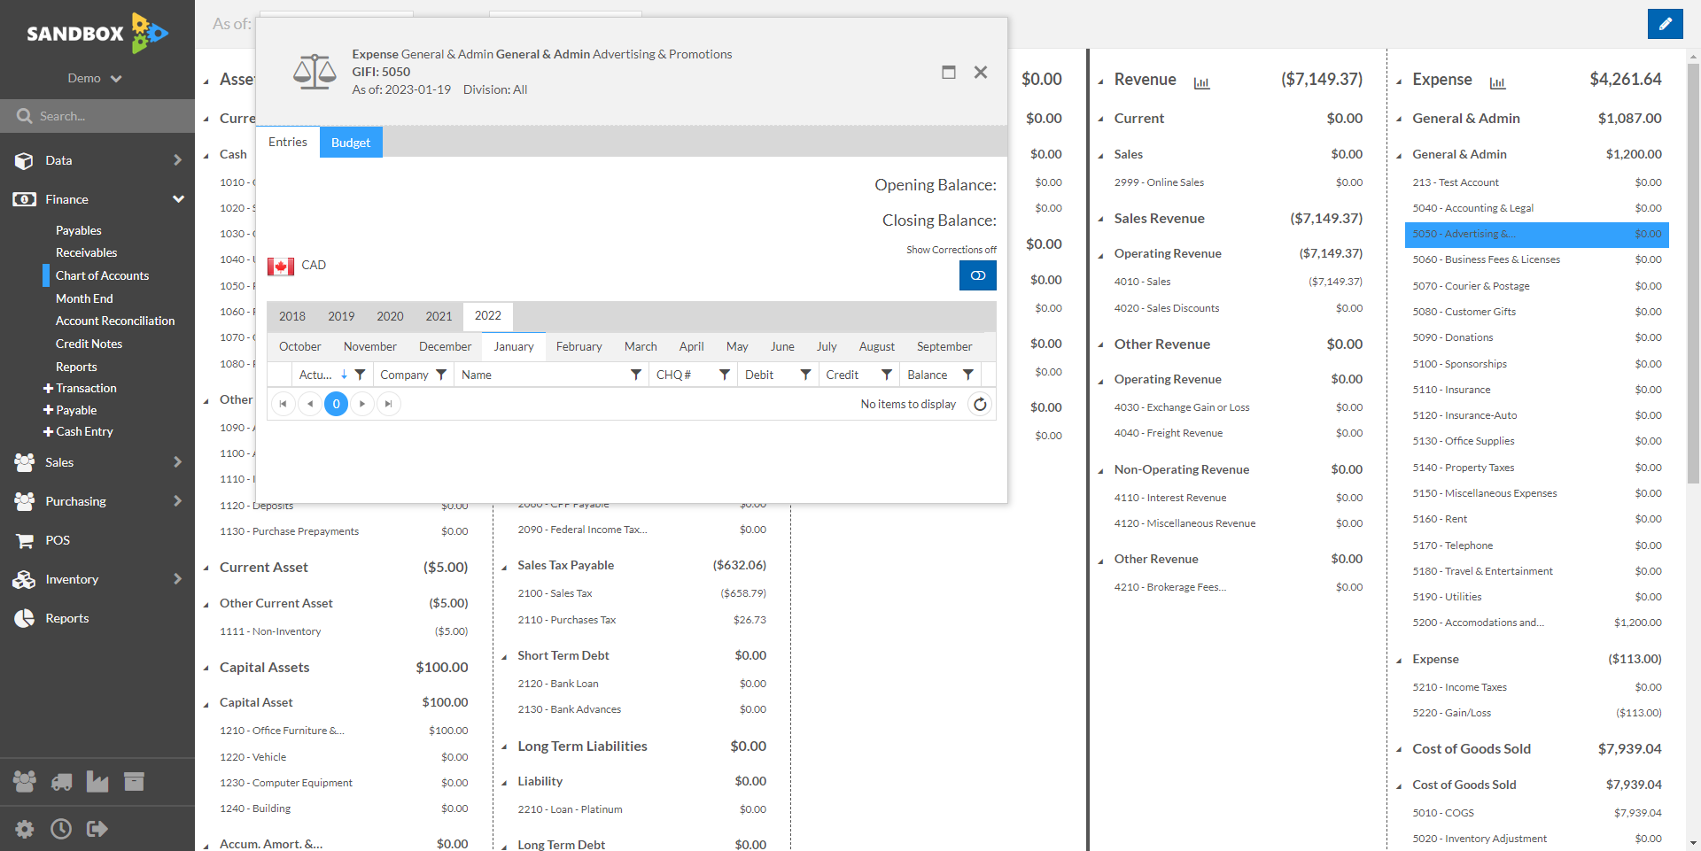Viewport: 1701px width, 851px height.
Task: Click the Name column filter icon
Action: (x=635, y=375)
